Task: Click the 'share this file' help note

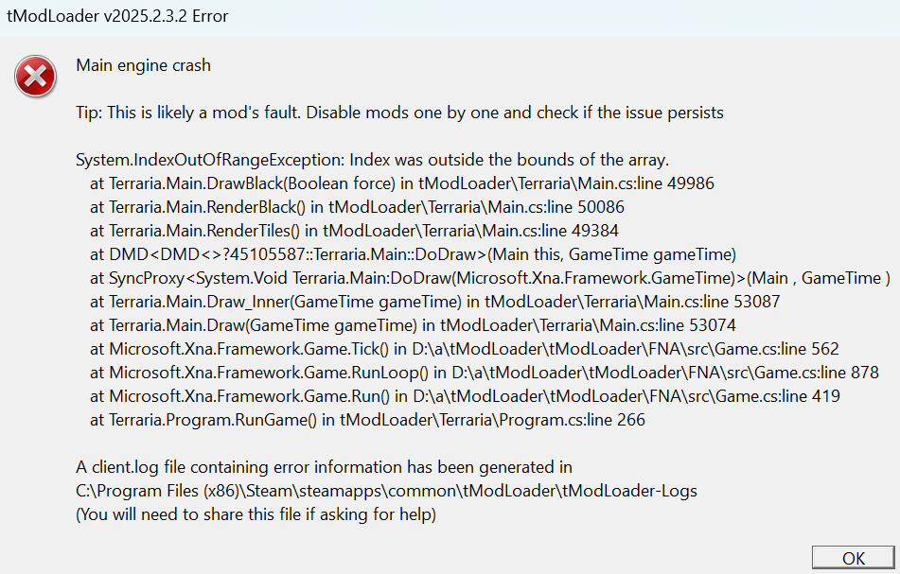Action: (x=256, y=514)
